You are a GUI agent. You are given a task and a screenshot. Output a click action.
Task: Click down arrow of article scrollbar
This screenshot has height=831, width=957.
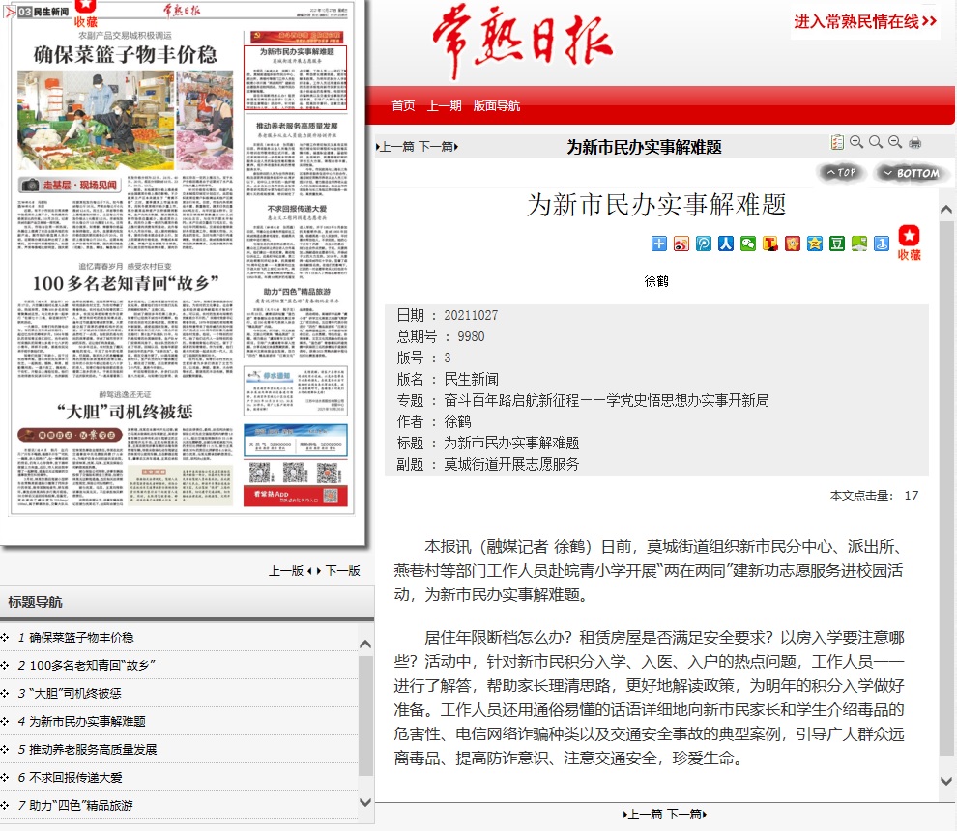946,781
